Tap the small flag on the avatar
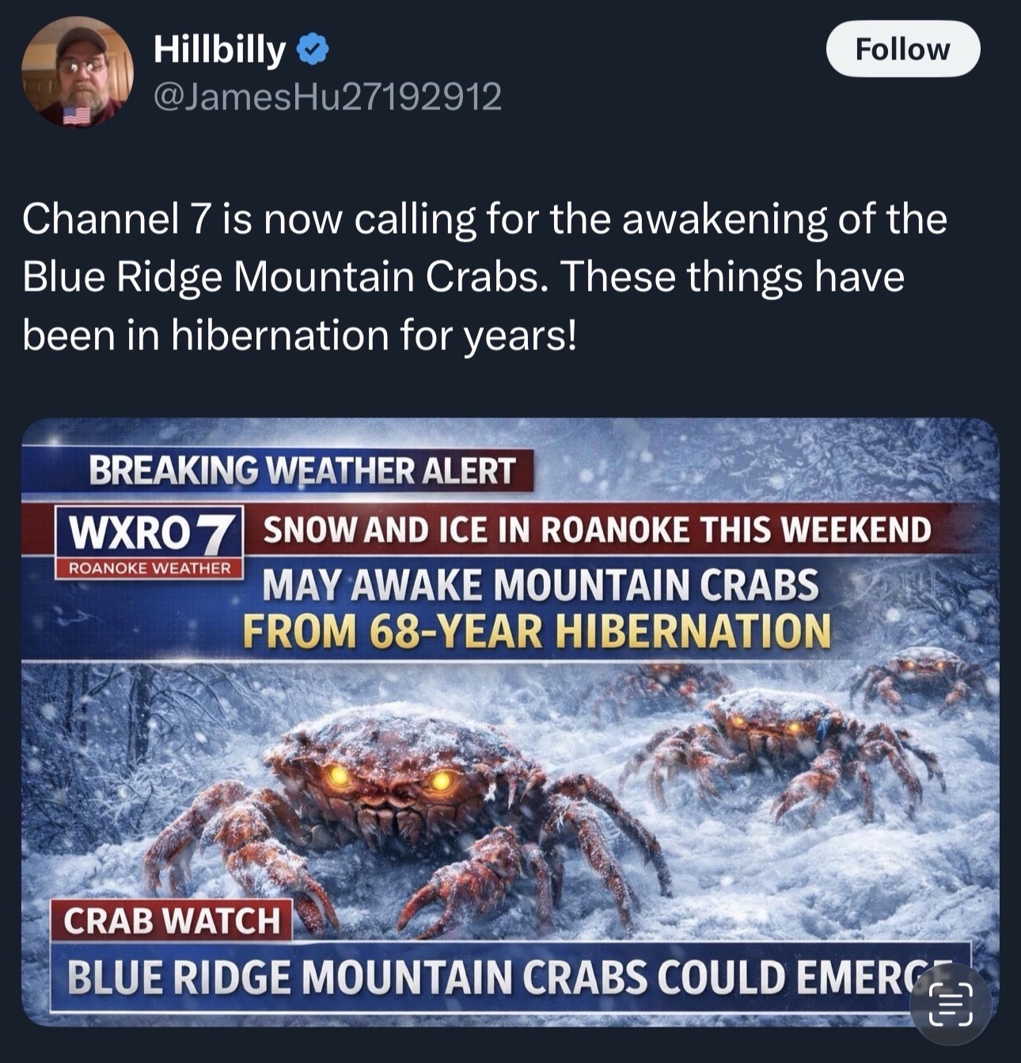The height and width of the screenshot is (1063, 1021). pos(77,115)
